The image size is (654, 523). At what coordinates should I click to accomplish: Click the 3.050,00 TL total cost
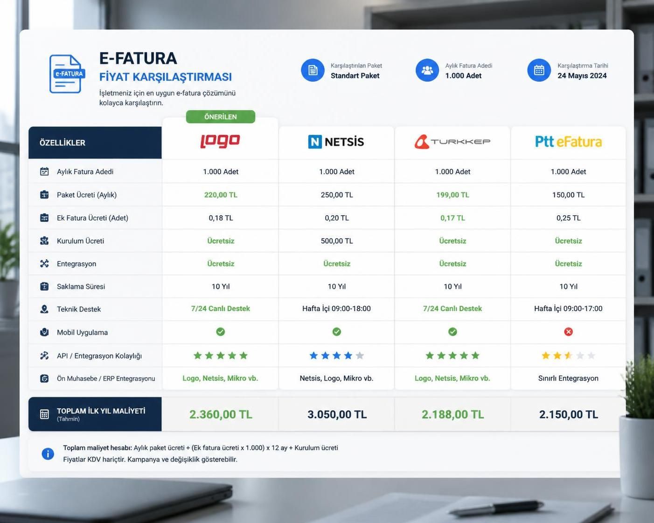pyautogui.click(x=337, y=414)
